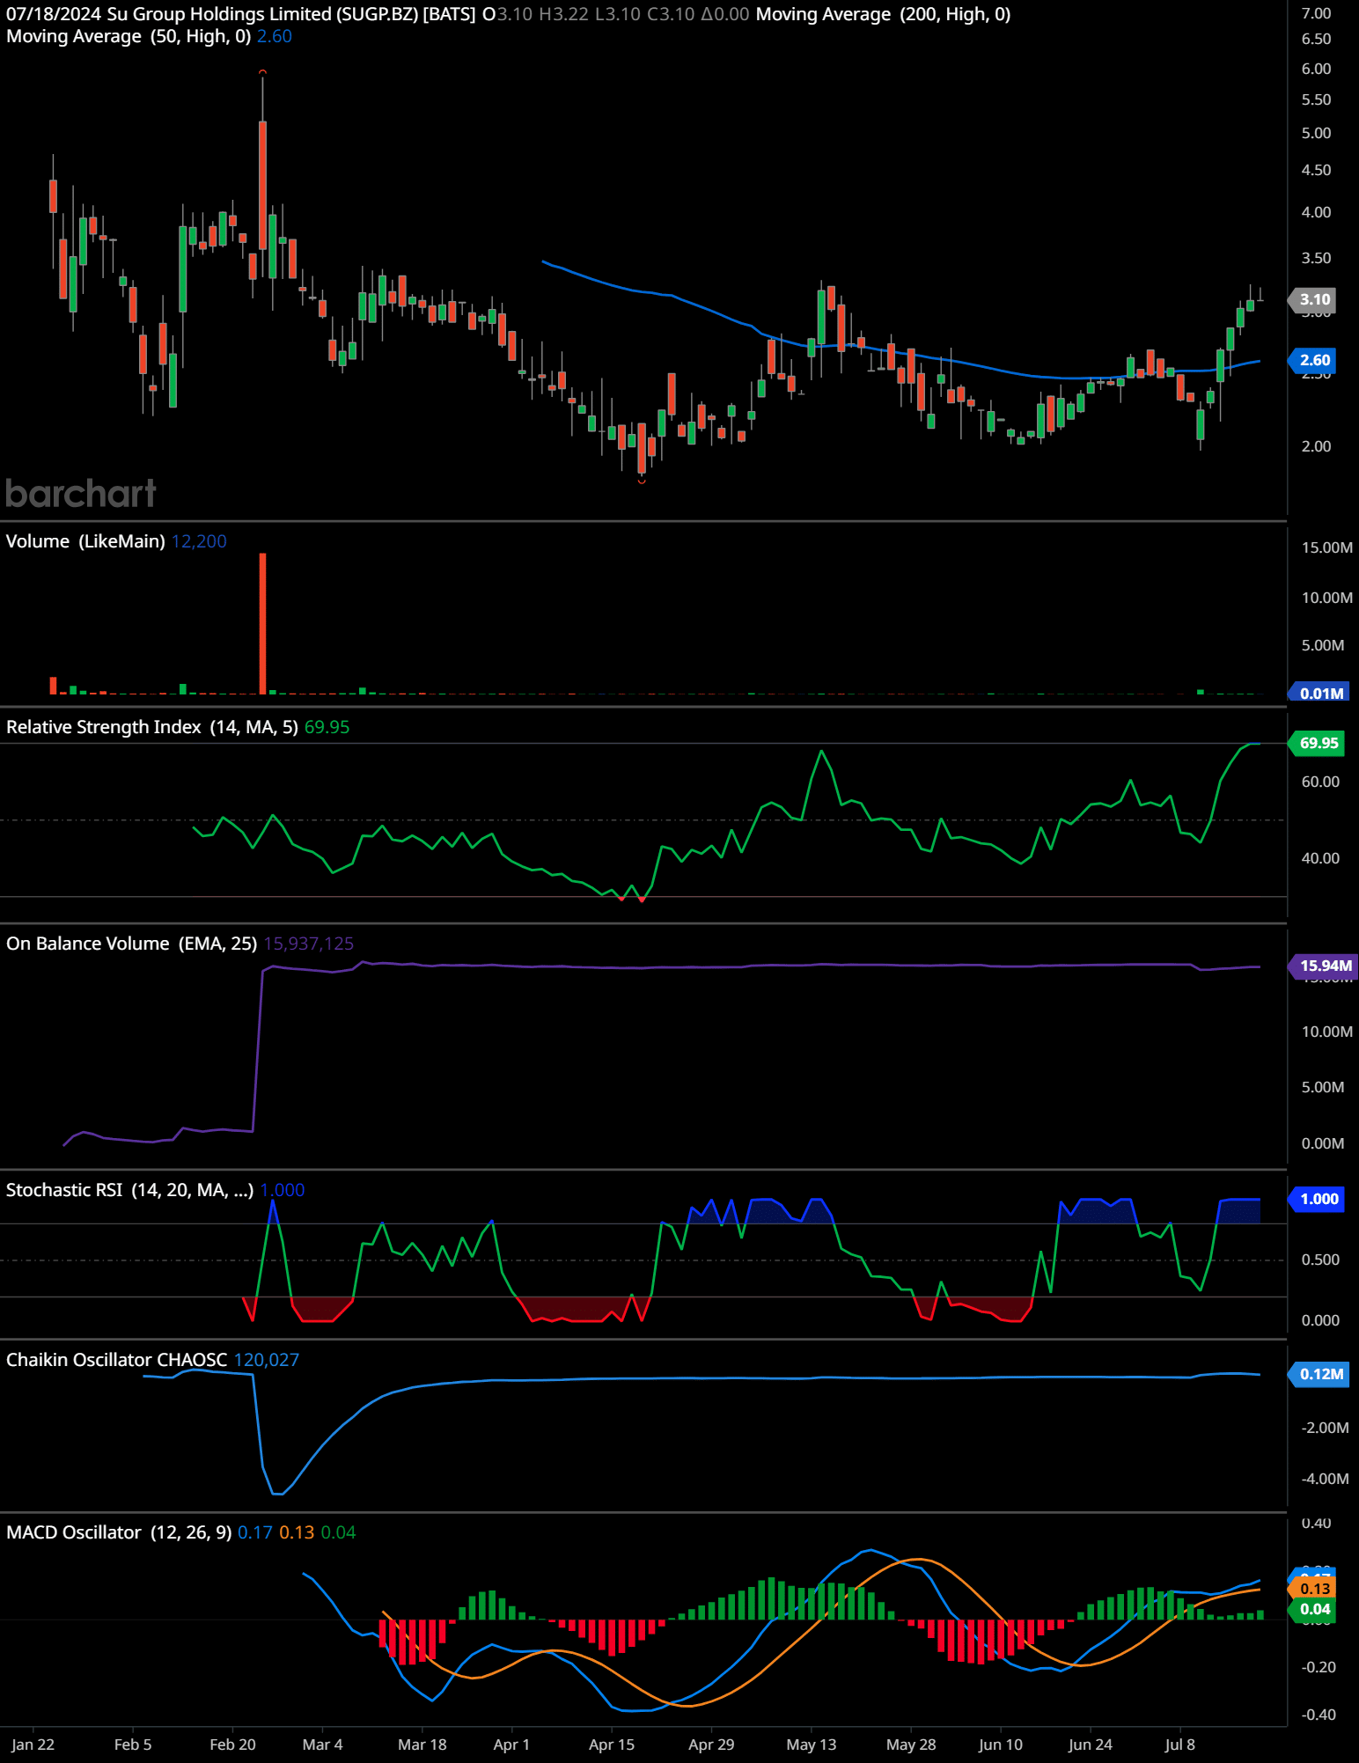Click the 15.00M level on volume axis
This screenshot has width=1359, height=1763.
click(x=1327, y=547)
